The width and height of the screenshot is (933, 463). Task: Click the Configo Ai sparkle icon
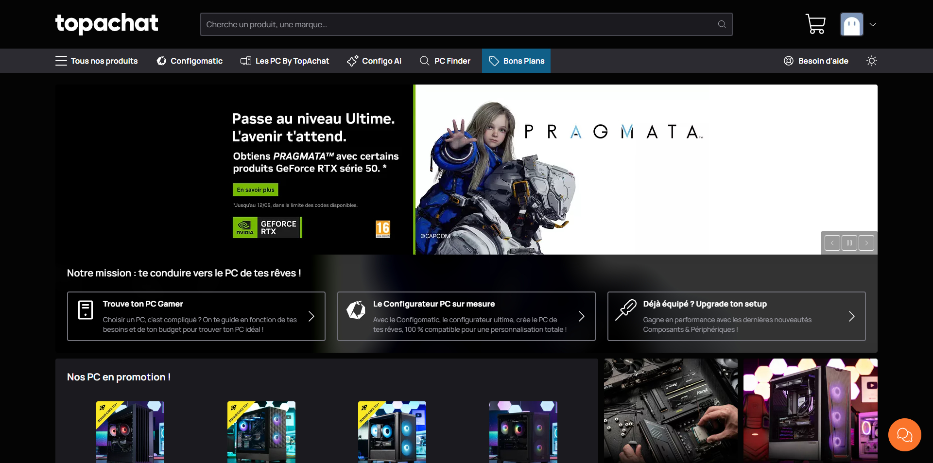(353, 61)
